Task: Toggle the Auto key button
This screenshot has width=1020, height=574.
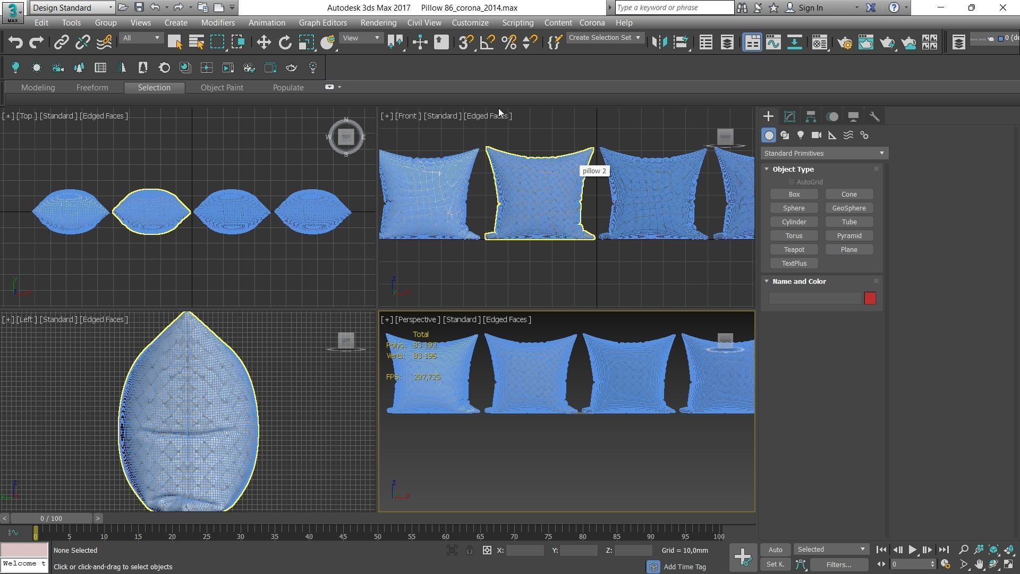Action: pyautogui.click(x=775, y=550)
